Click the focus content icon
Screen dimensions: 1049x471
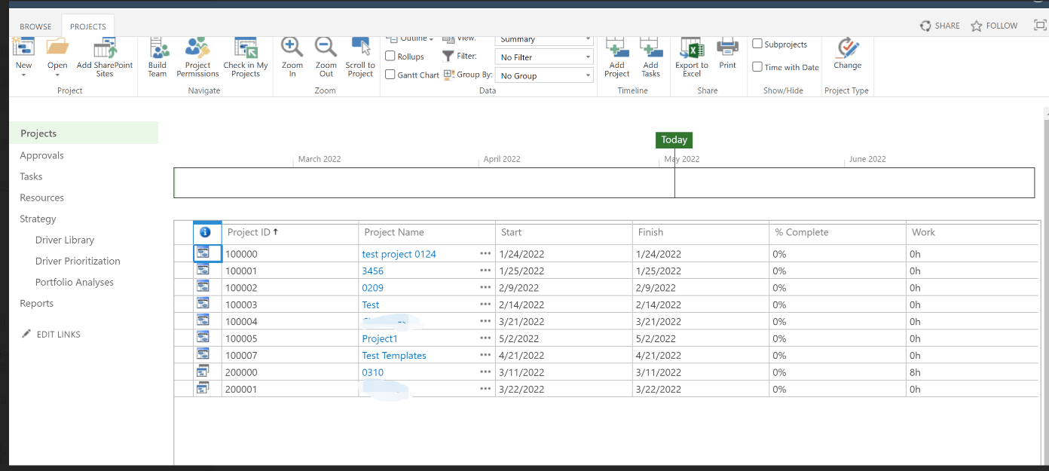click(1040, 25)
